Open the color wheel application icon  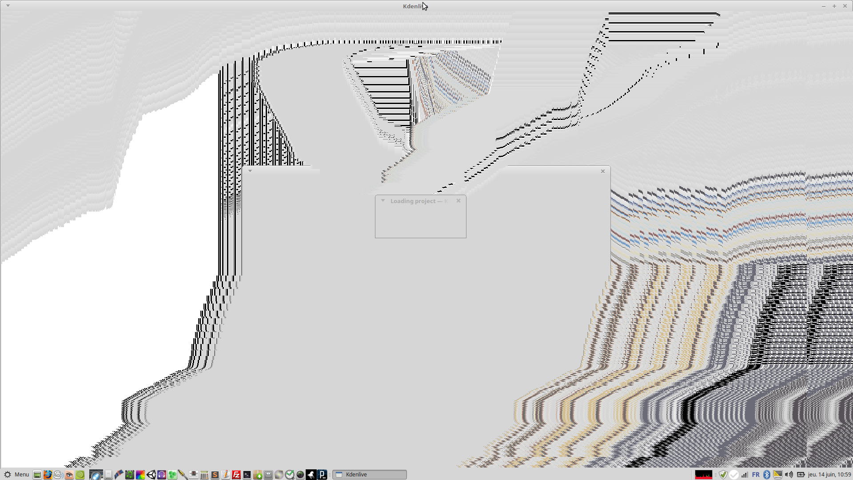[140, 475]
